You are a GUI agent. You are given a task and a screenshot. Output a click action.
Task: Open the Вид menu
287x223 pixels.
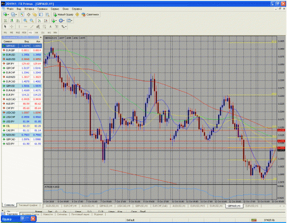(19, 9)
